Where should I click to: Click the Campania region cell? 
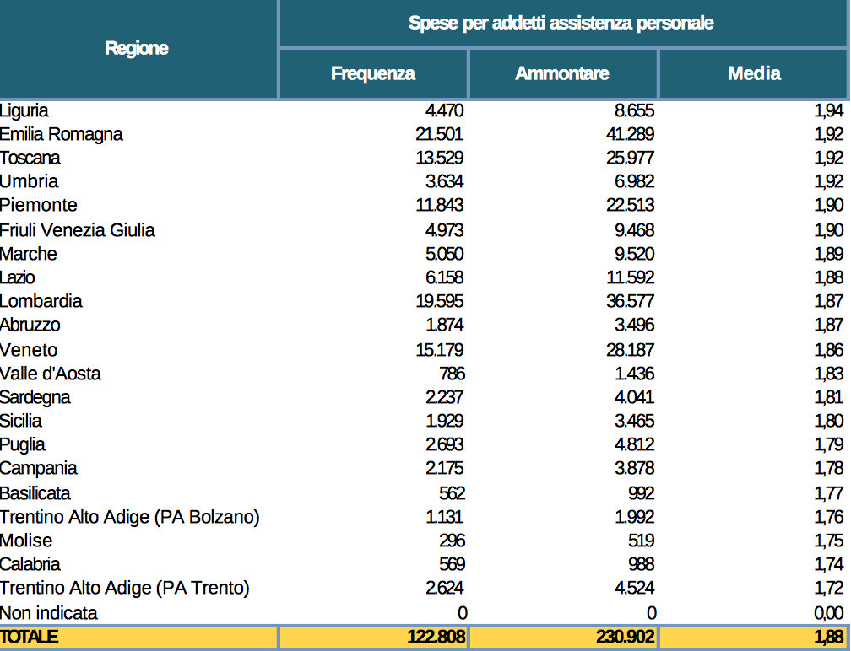click(39, 469)
